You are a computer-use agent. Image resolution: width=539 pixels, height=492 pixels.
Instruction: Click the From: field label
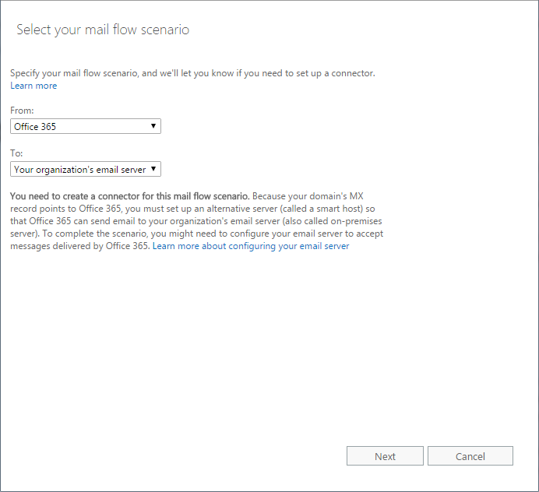point(22,111)
